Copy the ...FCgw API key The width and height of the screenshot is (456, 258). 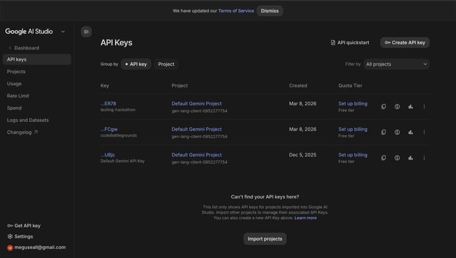pos(384,132)
